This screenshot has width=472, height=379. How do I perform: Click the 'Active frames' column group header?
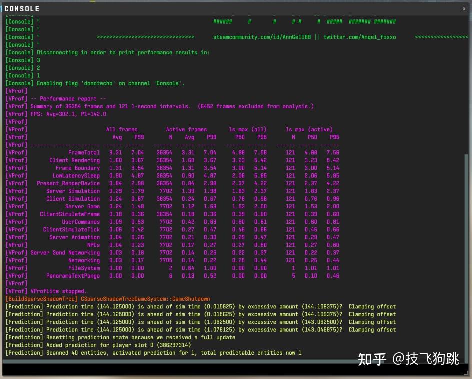[186, 130]
